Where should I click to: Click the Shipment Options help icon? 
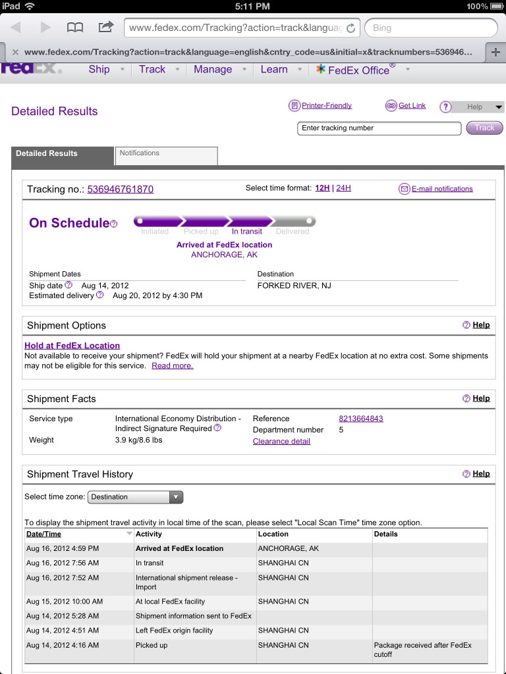(x=466, y=325)
